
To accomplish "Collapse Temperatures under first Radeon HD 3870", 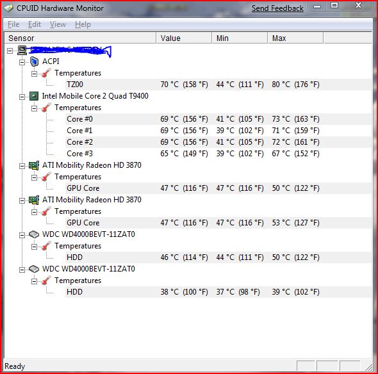I will 34,178.
